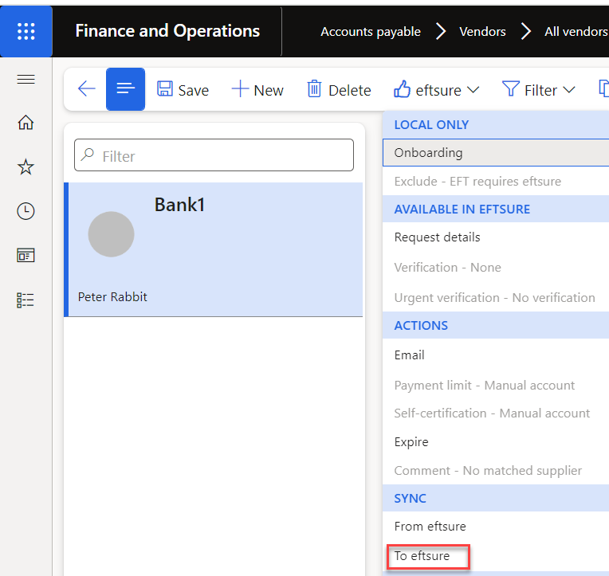Select Urgent verification - No verification
Screen dimensions: 609x576
pyautogui.click(x=496, y=298)
